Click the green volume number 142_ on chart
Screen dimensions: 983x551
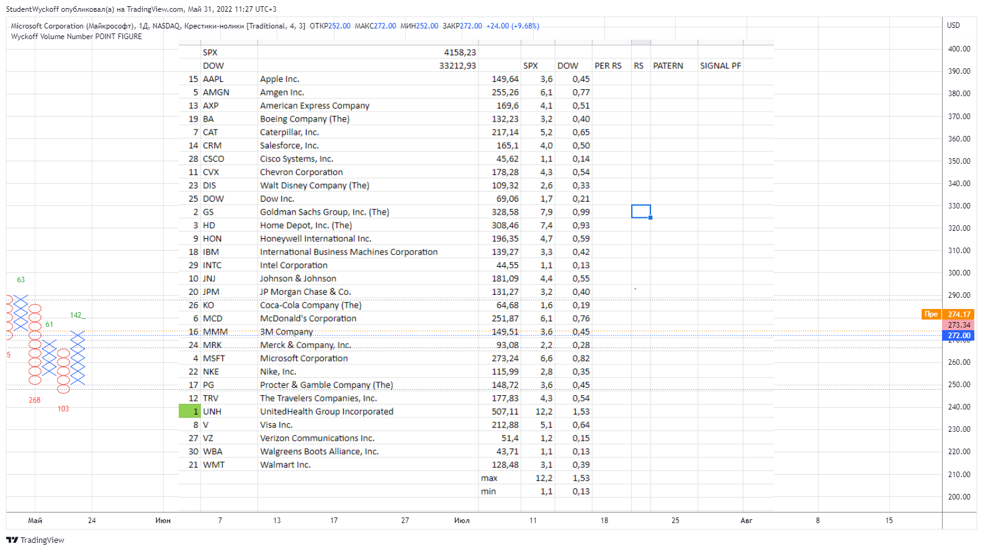pyautogui.click(x=77, y=315)
